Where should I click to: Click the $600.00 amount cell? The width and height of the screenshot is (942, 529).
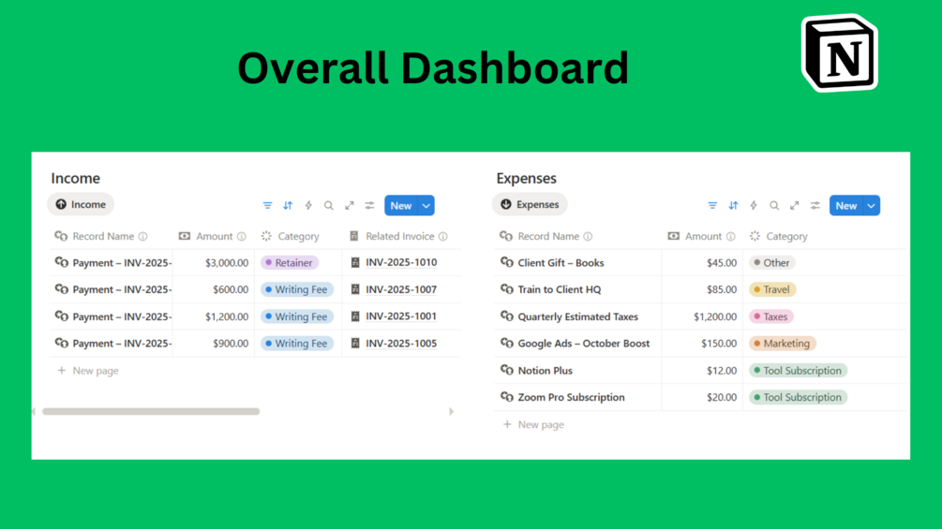214,289
